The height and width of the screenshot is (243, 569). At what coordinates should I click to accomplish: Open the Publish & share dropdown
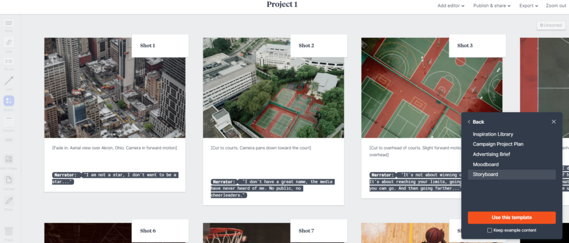coord(492,6)
